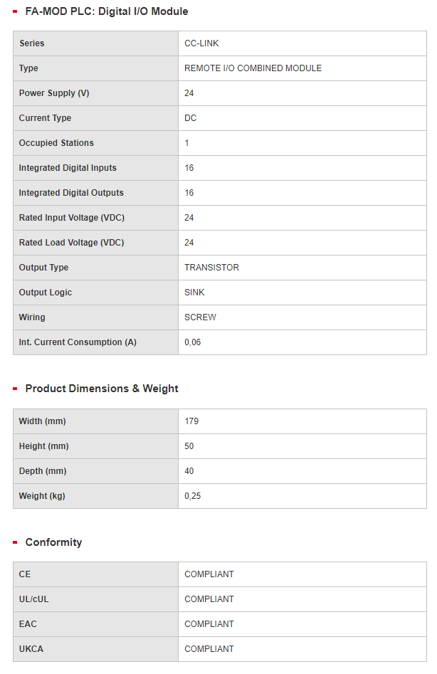437x674 pixels.
Task: Click the Conformity section heading
Action: (x=53, y=542)
